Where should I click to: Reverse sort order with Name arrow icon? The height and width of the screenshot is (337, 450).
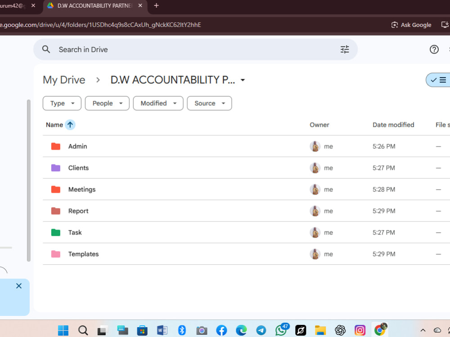pyautogui.click(x=70, y=124)
